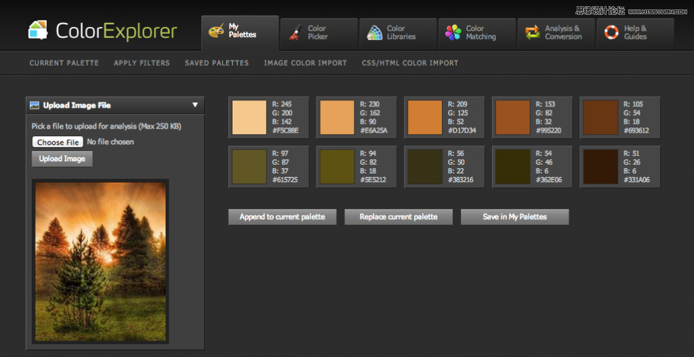The image size is (694, 357).
Task: Click the Upload Image button
Action: [62, 159]
